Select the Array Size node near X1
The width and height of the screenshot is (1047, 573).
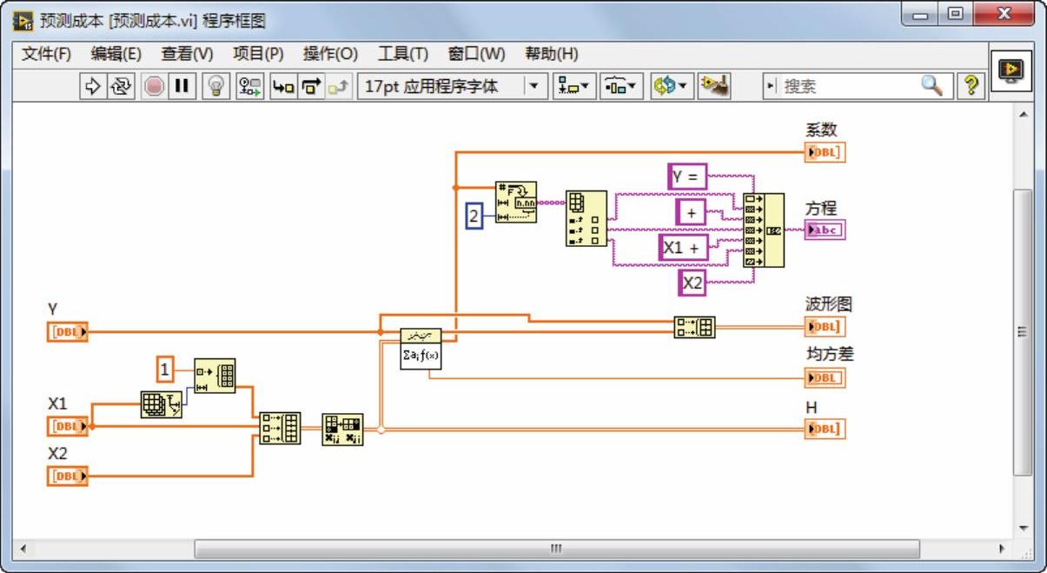tap(162, 405)
